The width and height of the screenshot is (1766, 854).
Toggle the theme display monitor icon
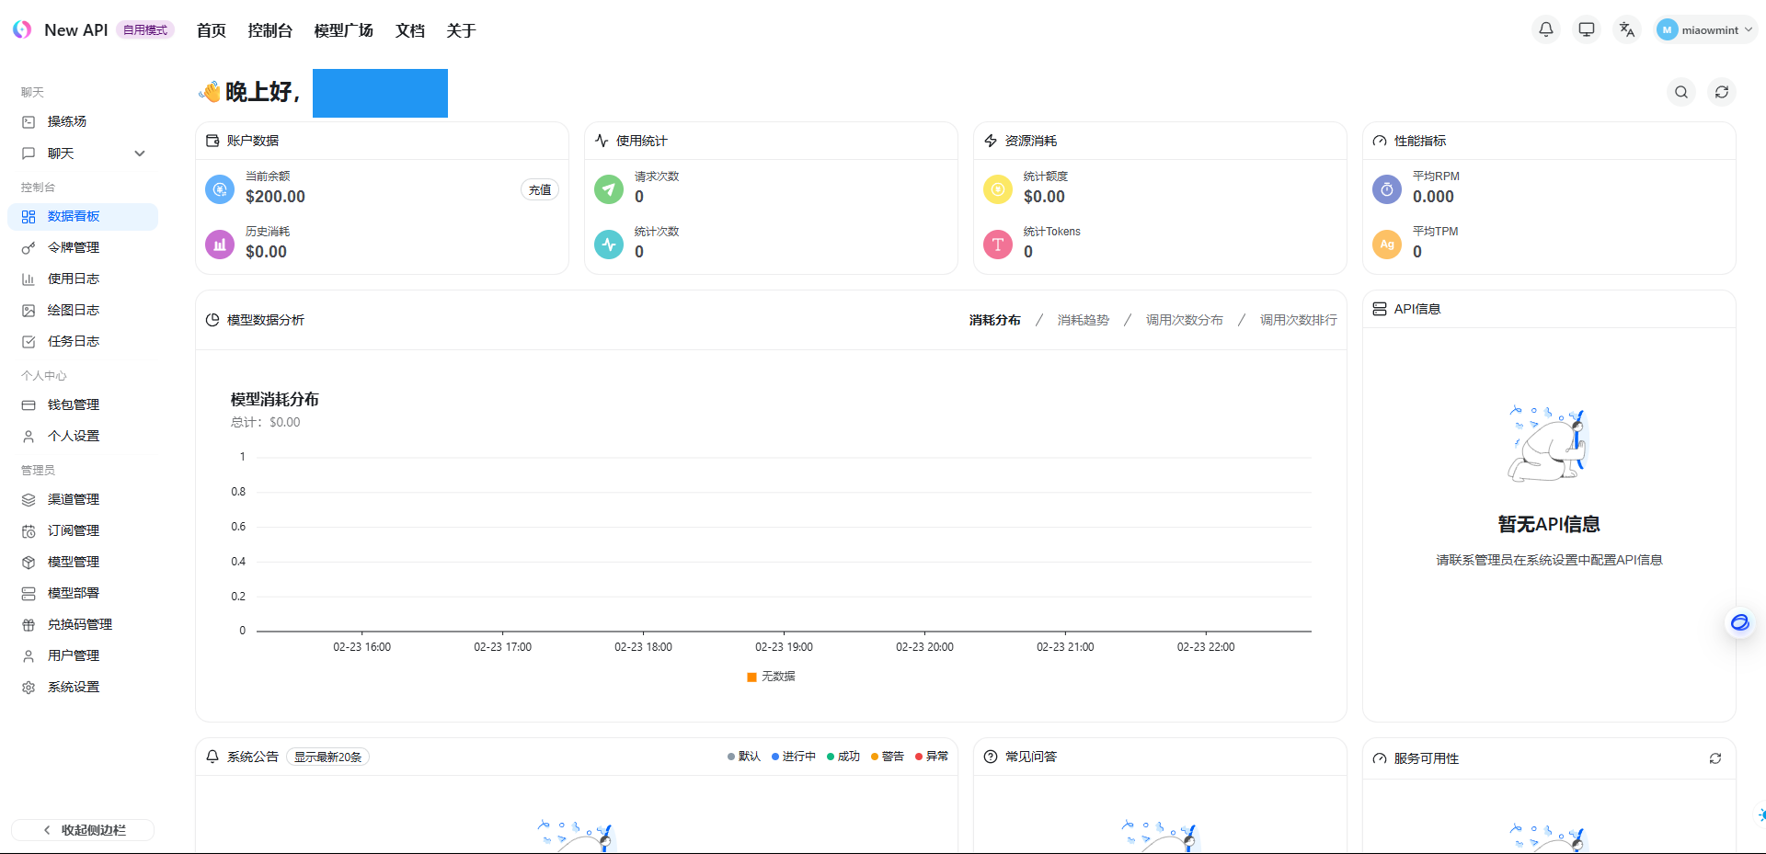(x=1587, y=29)
